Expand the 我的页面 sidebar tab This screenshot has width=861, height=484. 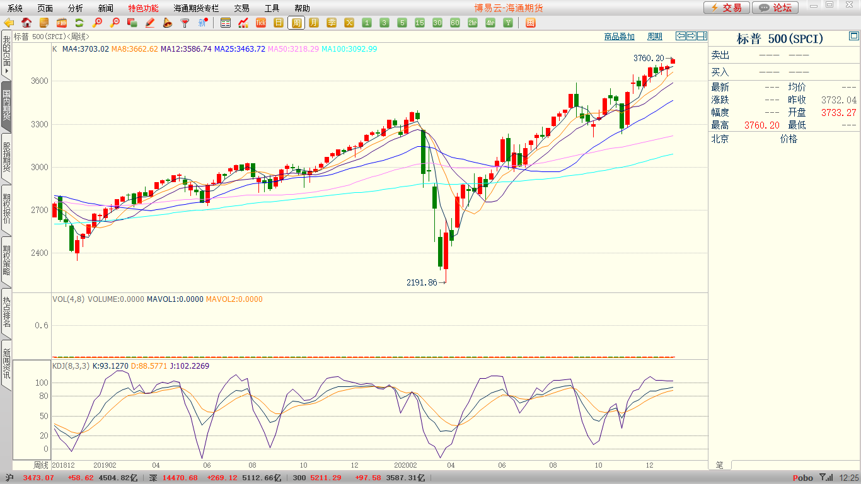tap(6, 55)
